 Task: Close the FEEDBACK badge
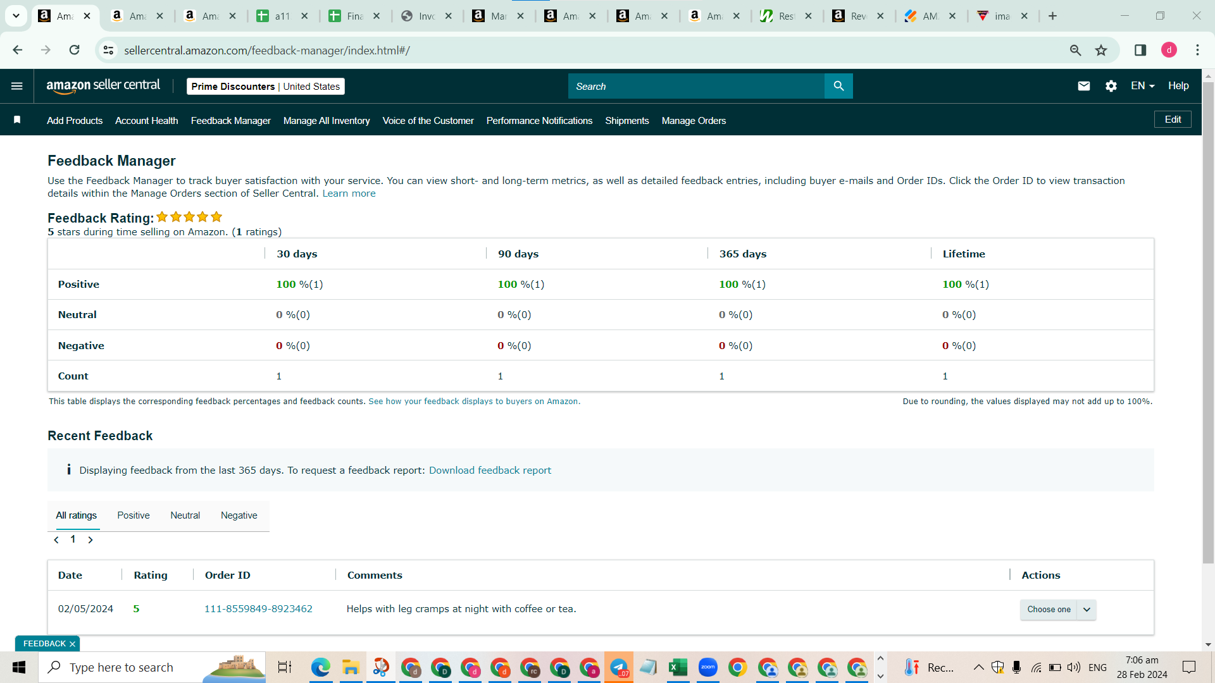[x=73, y=644]
